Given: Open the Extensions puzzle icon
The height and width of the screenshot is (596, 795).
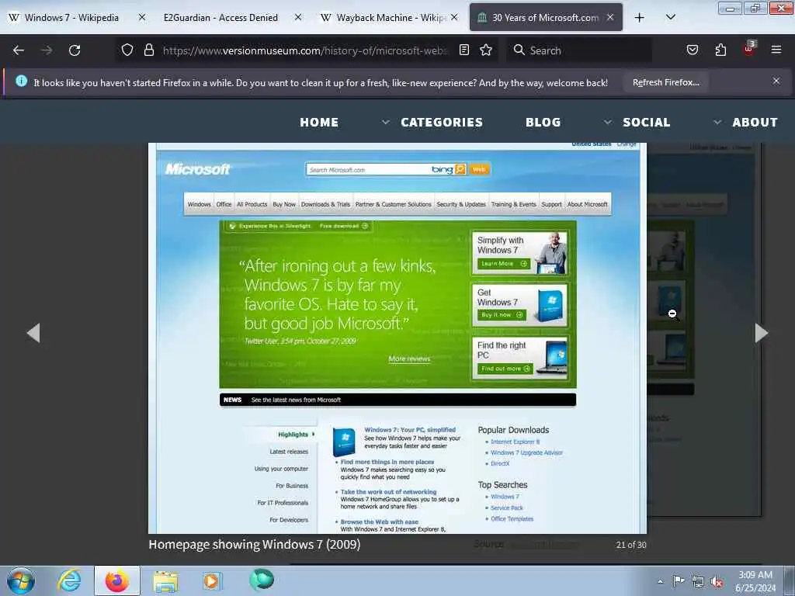Looking at the screenshot, I should pos(720,50).
